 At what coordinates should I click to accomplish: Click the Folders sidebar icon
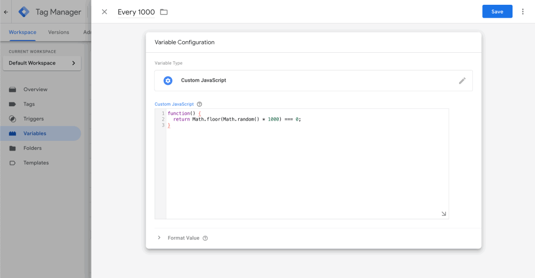[x=13, y=148]
